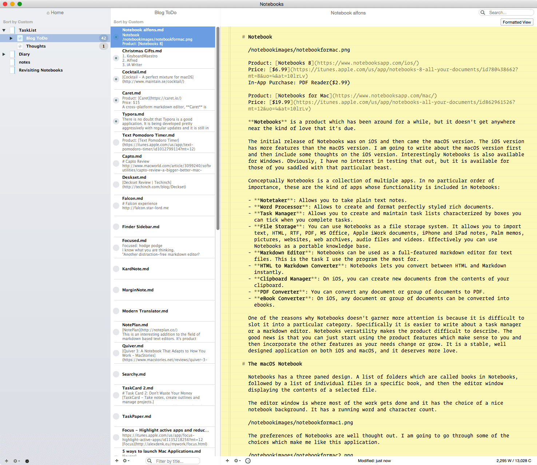The width and height of the screenshot is (537, 465).
Task: Toggle task circle for Christmas Gifts.md
Action: click(x=116, y=58)
